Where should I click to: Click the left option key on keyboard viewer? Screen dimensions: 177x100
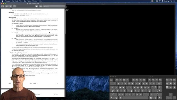(116, 98)
